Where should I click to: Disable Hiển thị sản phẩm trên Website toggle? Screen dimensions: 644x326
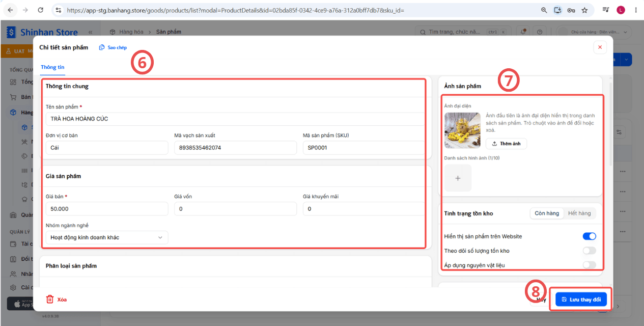click(589, 236)
